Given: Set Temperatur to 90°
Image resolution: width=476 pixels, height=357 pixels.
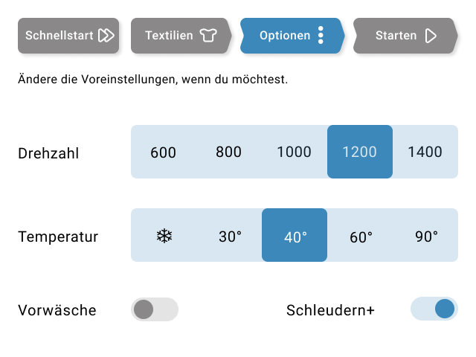Looking at the screenshot, I should tap(425, 235).
